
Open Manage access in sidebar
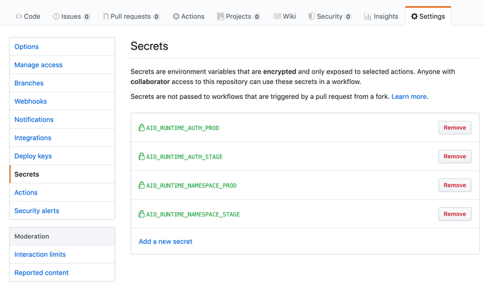(x=38, y=65)
